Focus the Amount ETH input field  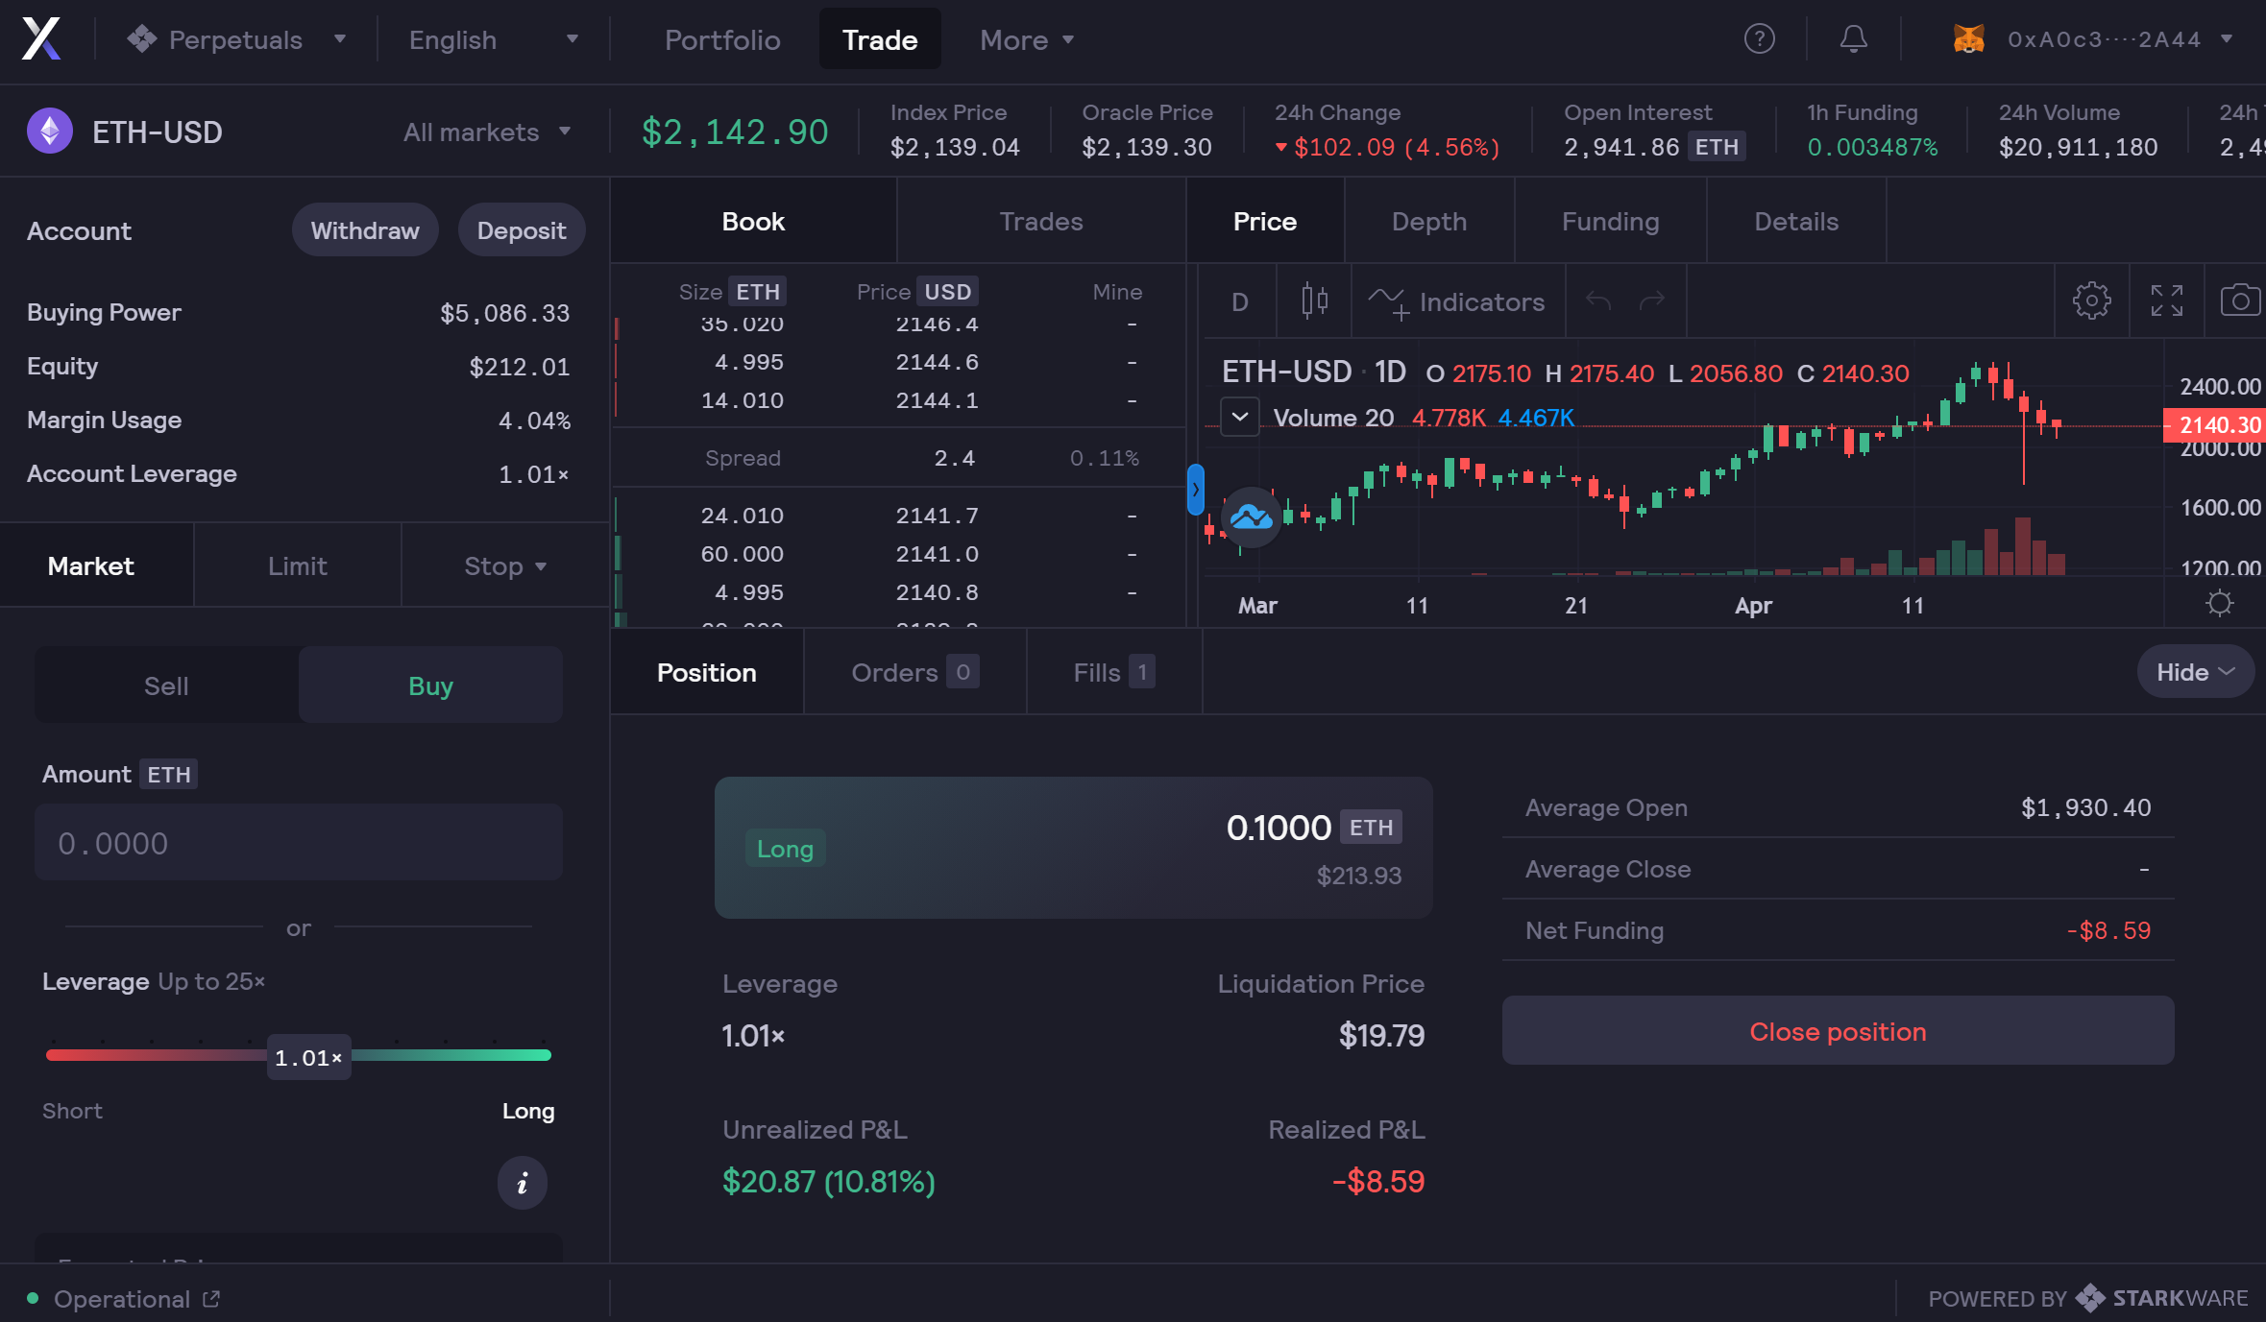tap(299, 842)
